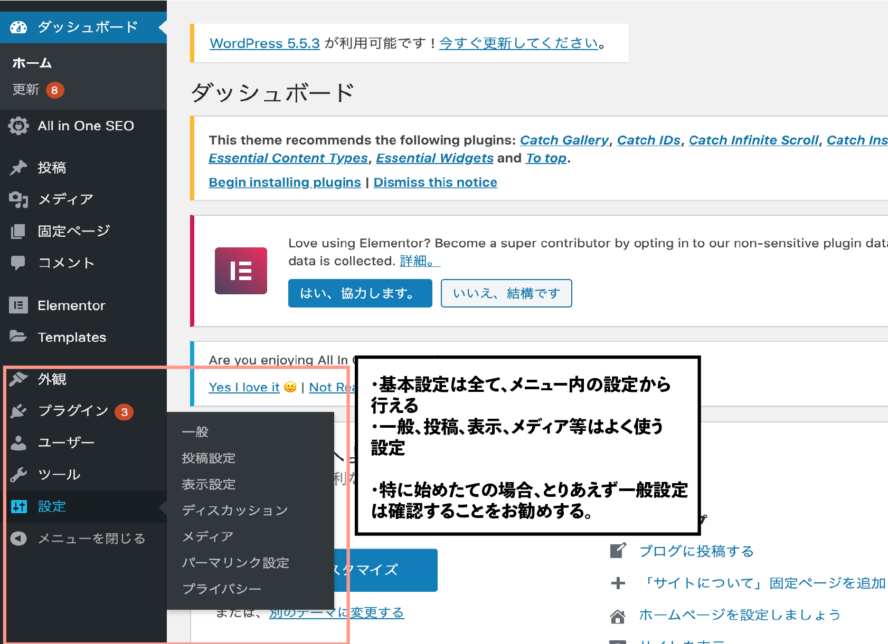This screenshot has height=644, width=888.
Task: Choose 投稿設定 in settings flyout
Action: click(x=209, y=458)
